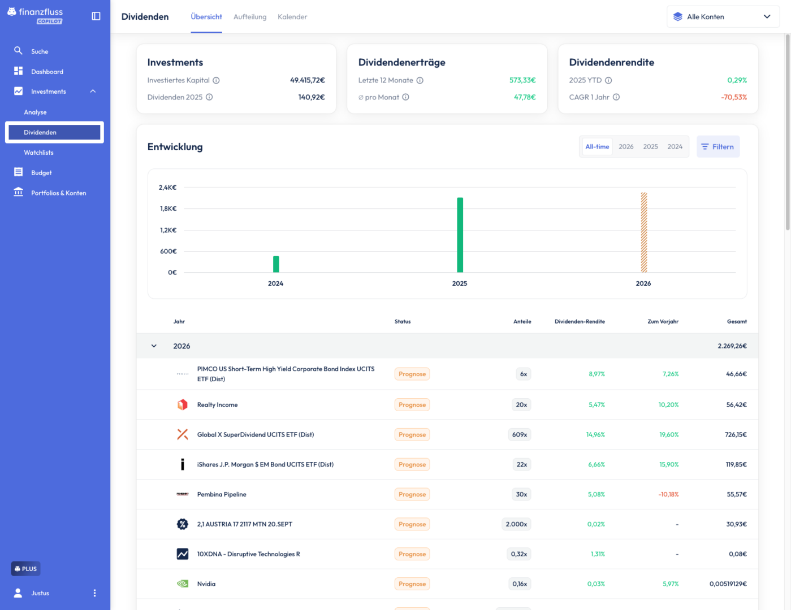Switch to the Übersicht tab
Image resolution: width=791 pixels, height=610 pixels.
206,17
